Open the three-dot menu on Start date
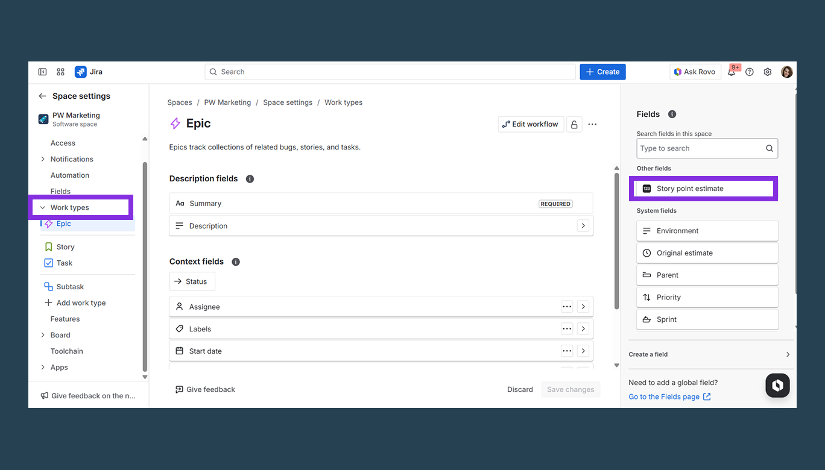The image size is (825, 470). pyautogui.click(x=567, y=350)
